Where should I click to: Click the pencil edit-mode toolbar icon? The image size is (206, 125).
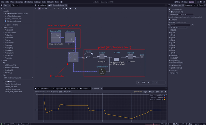coord(39,9)
